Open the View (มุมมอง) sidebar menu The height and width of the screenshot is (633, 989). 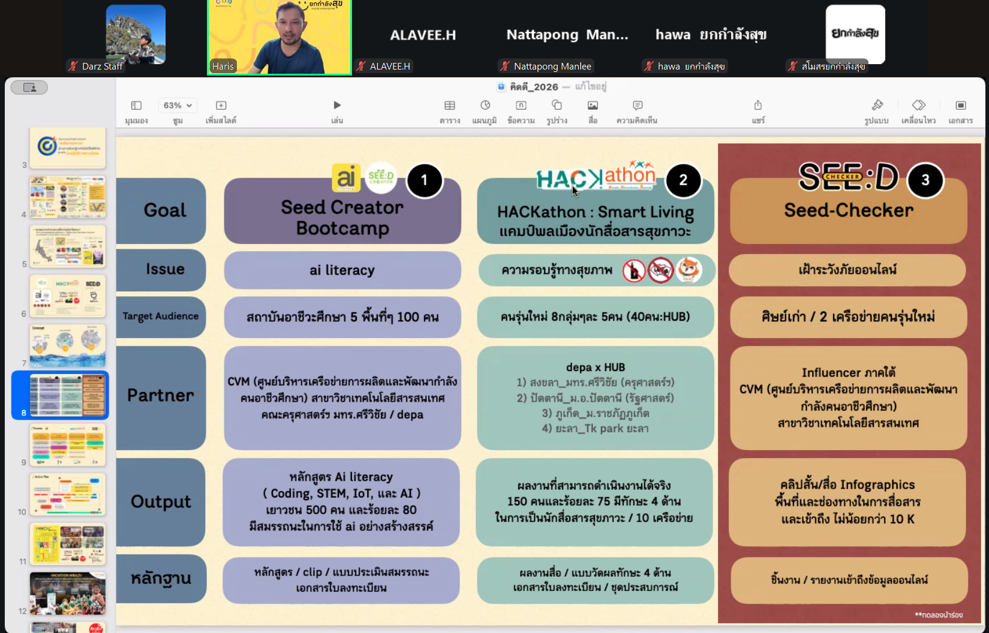click(x=136, y=106)
